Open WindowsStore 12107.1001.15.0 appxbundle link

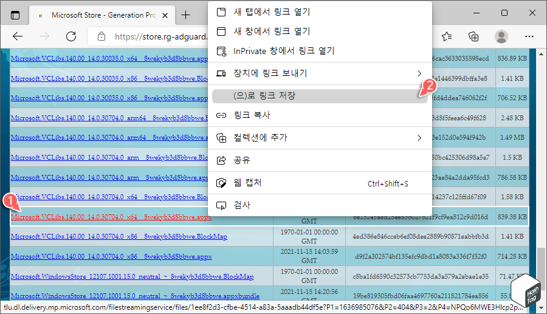click(x=135, y=296)
